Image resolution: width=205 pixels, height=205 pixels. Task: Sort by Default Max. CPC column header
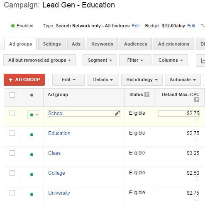click(181, 94)
